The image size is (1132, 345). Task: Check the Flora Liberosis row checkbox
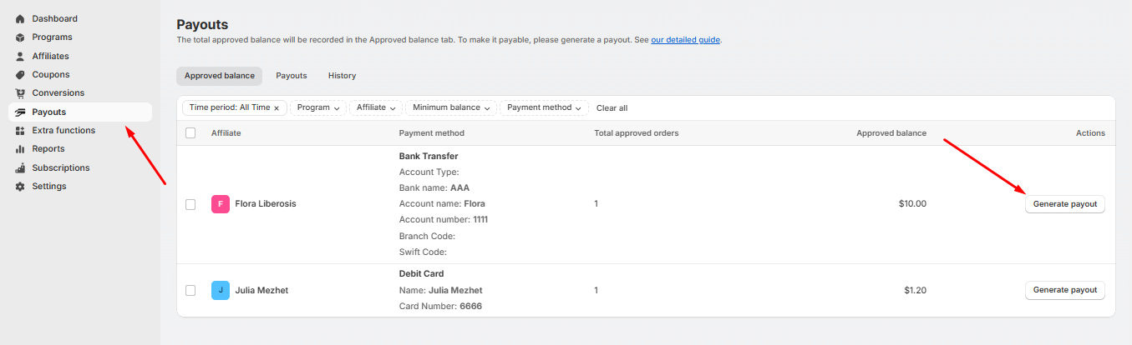click(190, 204)
